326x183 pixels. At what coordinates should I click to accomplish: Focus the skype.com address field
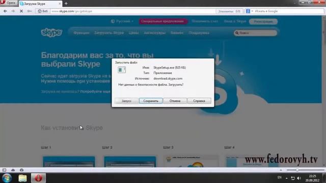coord(133,11)
